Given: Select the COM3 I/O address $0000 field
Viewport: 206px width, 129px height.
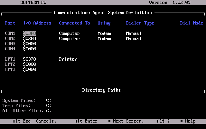Looking at the screenshot, I should point(30,44).
